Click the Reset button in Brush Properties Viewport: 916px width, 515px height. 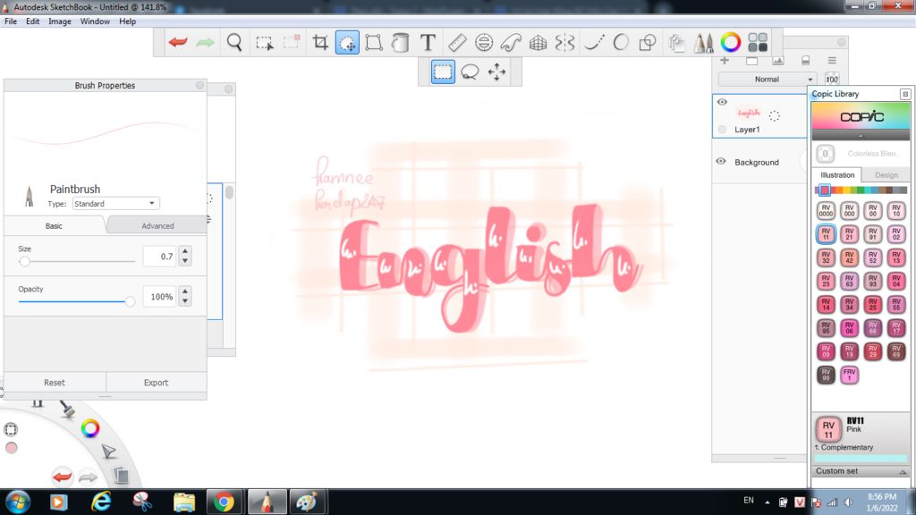pos(55,383)
